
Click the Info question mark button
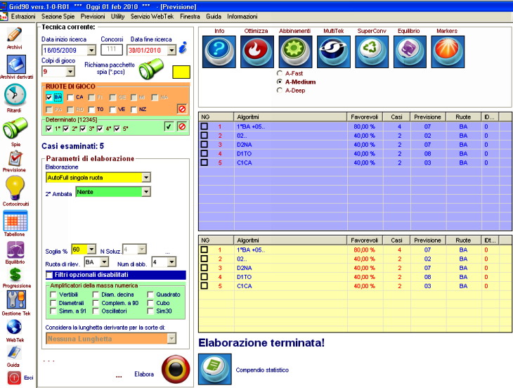pos(219,52)
